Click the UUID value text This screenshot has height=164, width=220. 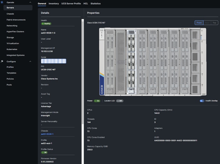pos(176,141)
